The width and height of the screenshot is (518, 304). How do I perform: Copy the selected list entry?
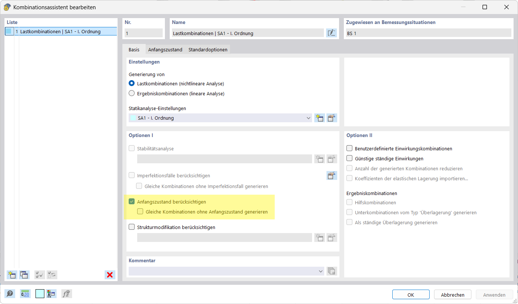coord(24,275)
